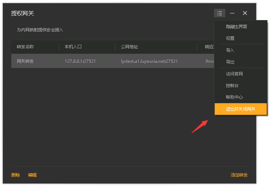Open 控制台 from the menu
The image size is (271, 186).
pos(241,86)
